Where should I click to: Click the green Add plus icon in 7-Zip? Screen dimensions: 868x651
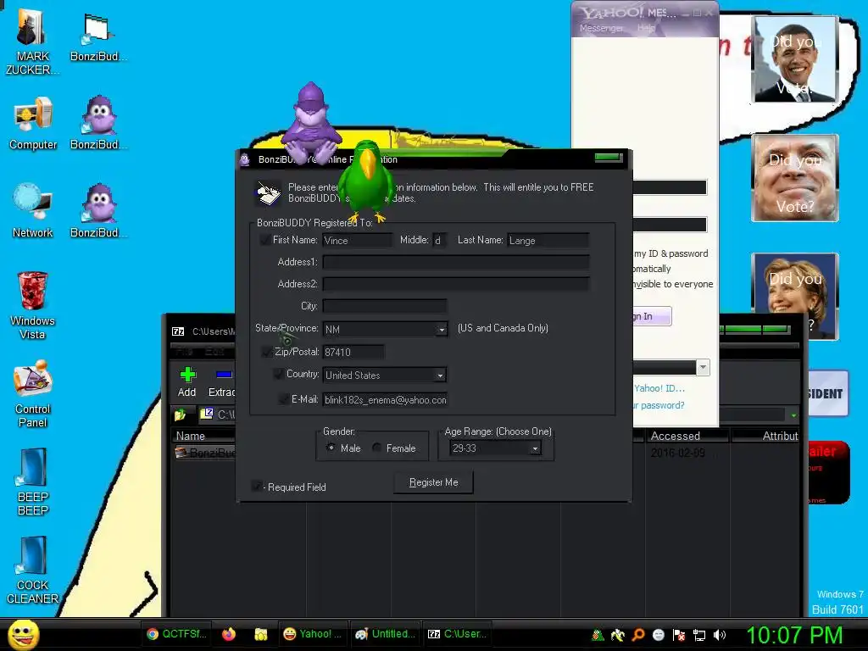(187, 375)
